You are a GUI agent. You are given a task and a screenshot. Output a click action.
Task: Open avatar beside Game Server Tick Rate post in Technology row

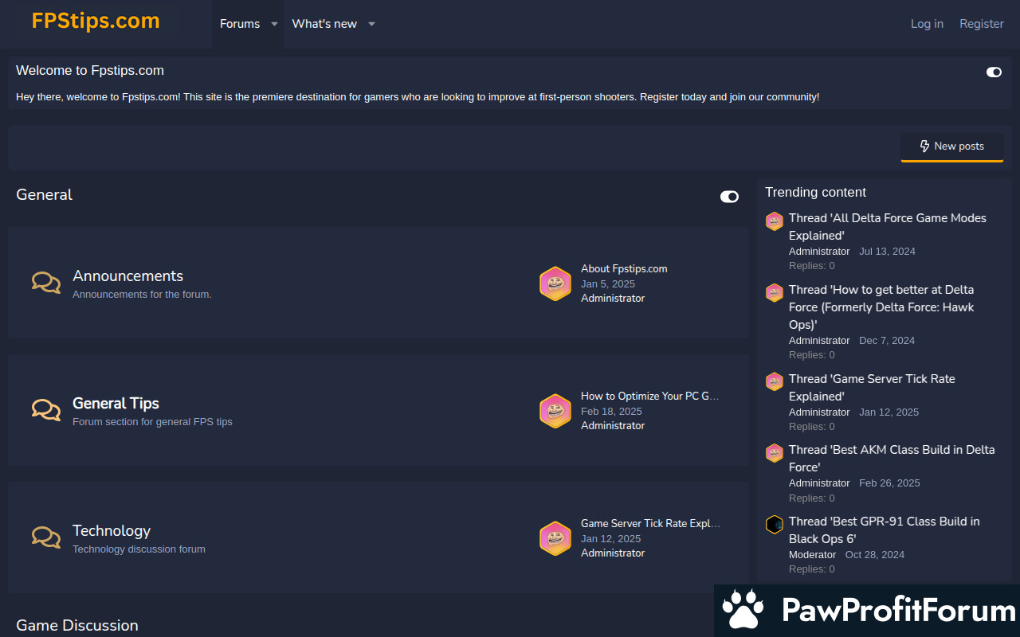(555, 538)
